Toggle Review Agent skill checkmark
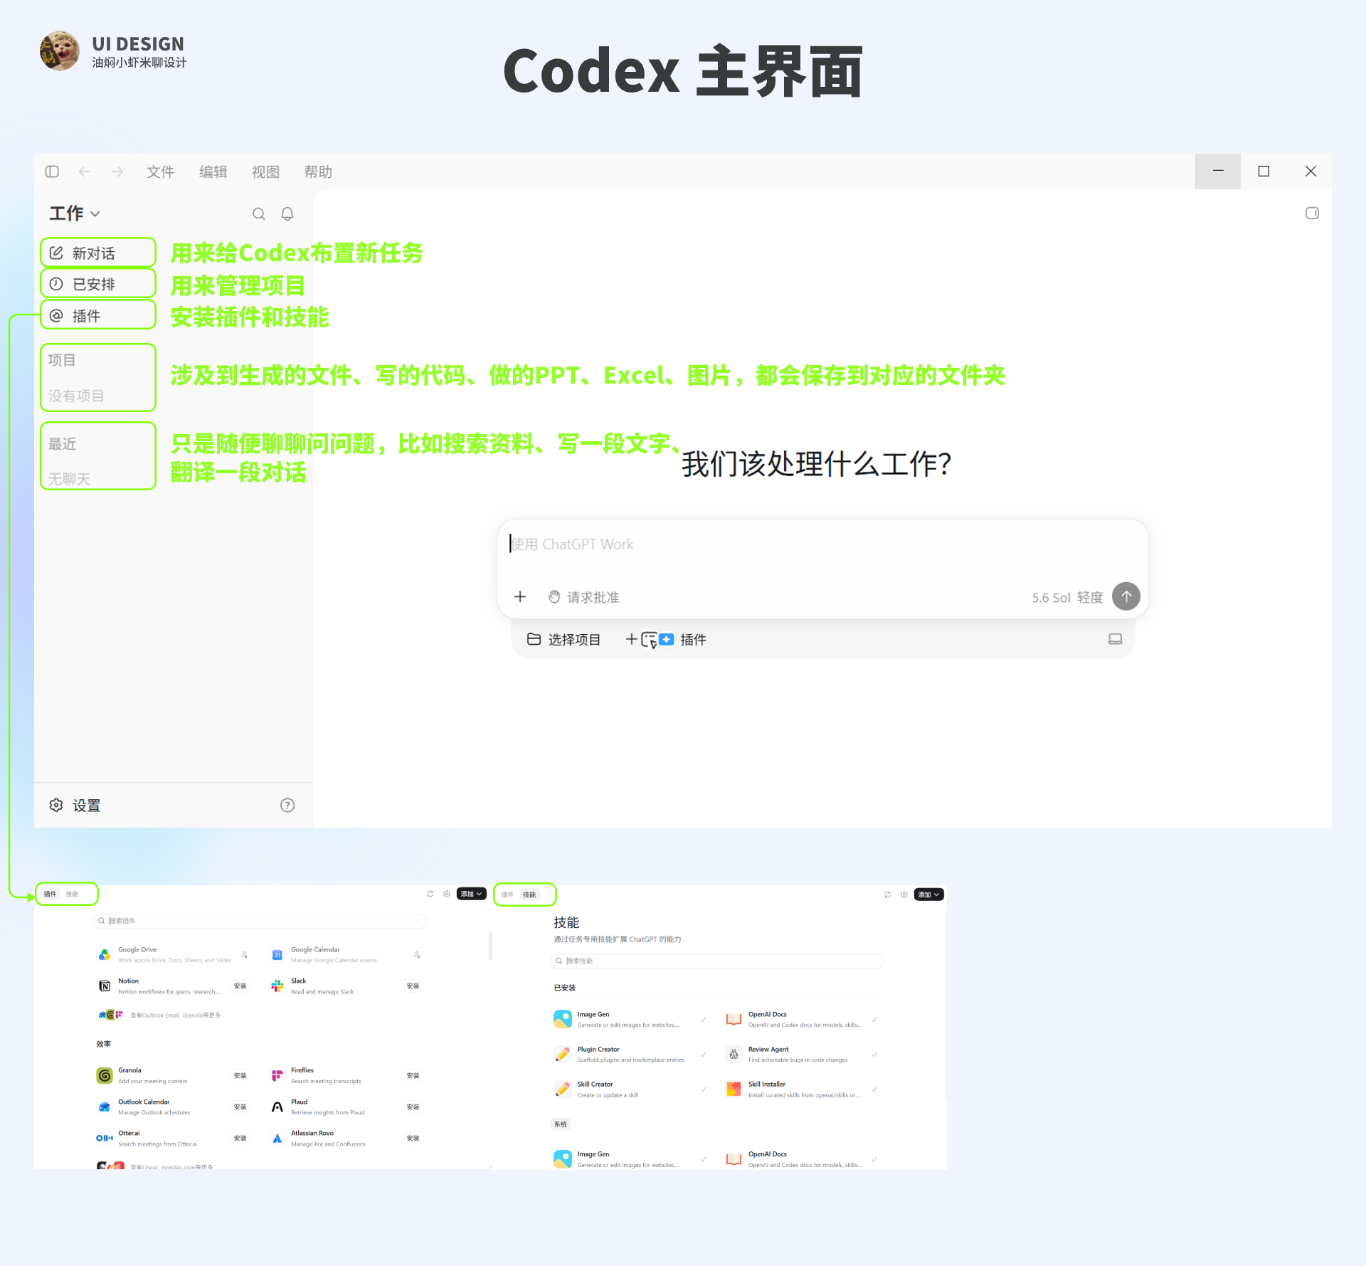This screenshot has height=1266, width=1366. (874, 1054)
